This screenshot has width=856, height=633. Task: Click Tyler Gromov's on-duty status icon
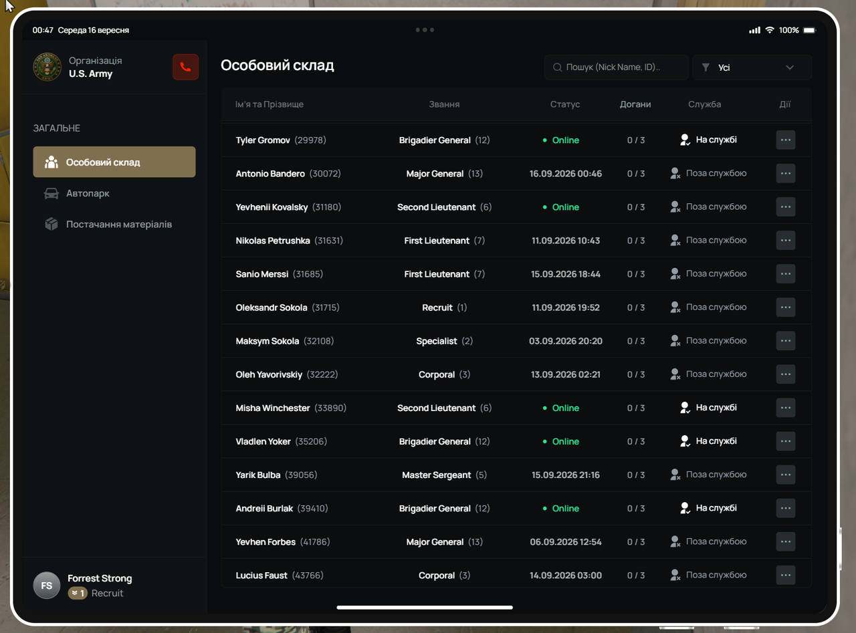(x=685, y=140)
